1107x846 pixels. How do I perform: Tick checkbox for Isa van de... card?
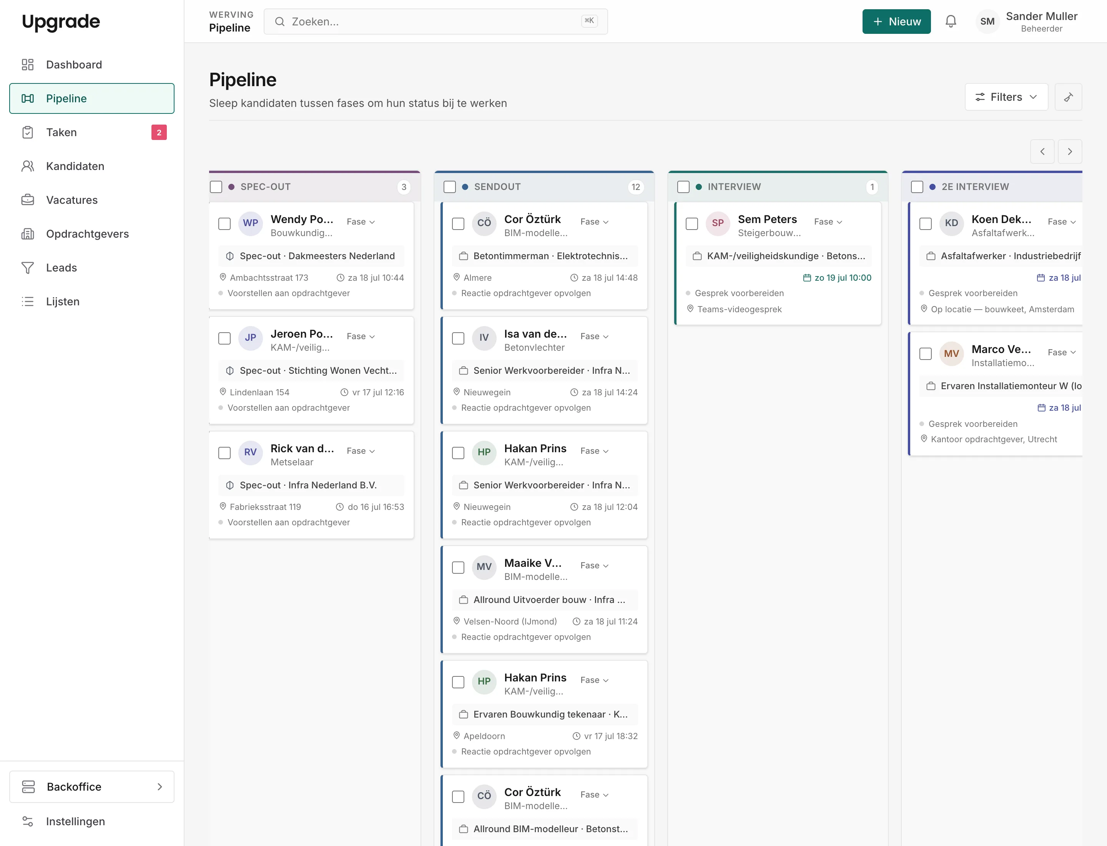coord(458,338)
